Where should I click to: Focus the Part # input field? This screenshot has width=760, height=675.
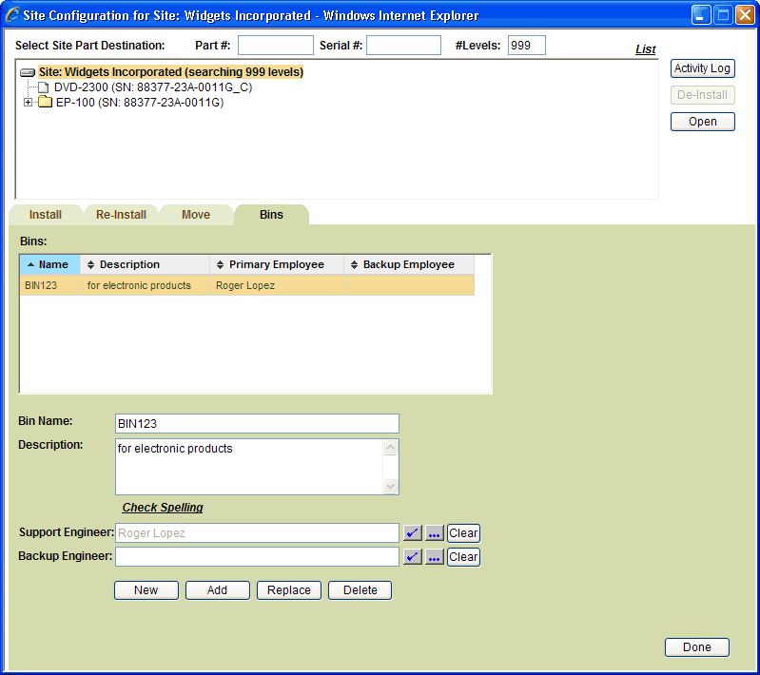(x=275, y=45)
